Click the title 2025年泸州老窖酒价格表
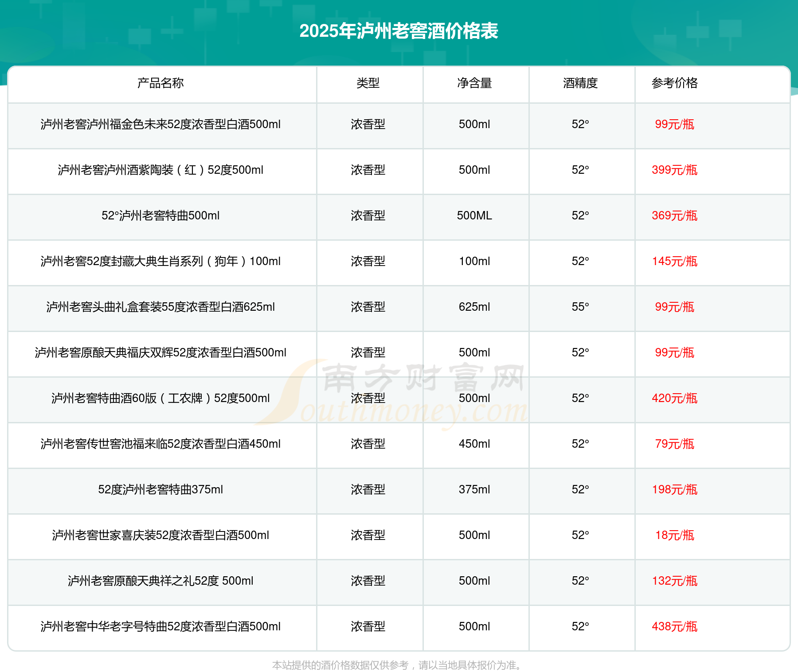The image size is (798, 672). [x=399, y=31]
